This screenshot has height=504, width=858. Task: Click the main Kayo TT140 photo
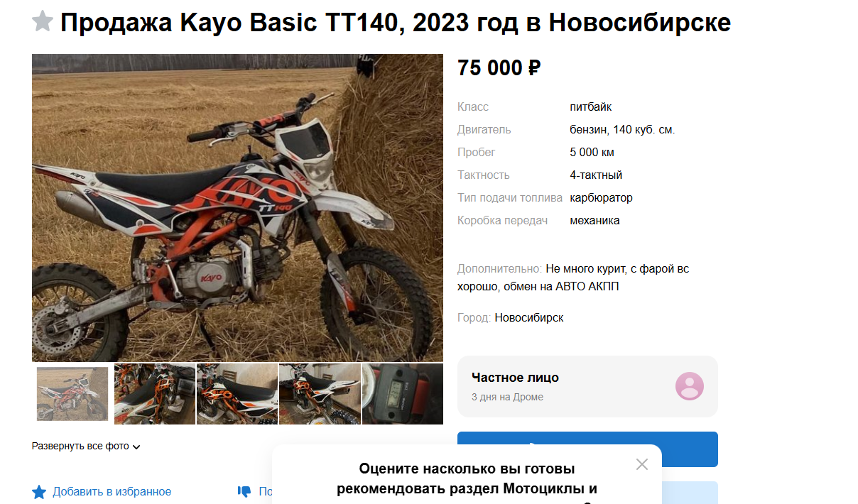(x=237, y=208)
